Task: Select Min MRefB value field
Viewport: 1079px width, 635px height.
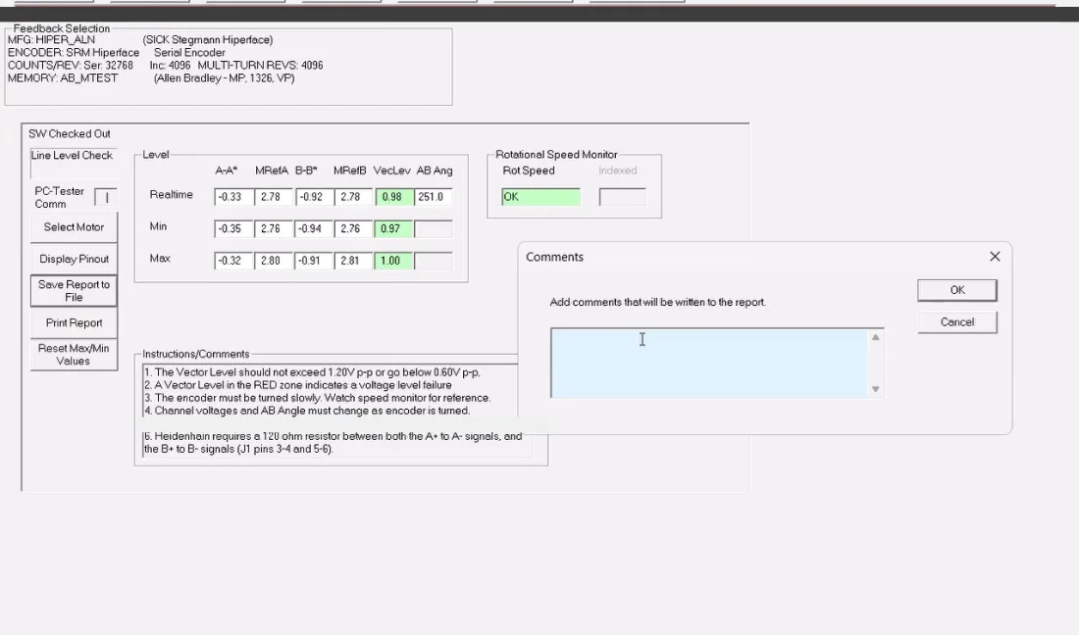Action: tap(353, 229)
